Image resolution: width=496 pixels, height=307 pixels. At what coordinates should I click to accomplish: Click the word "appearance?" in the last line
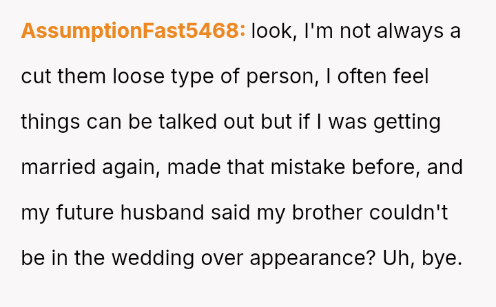[311, 258]
